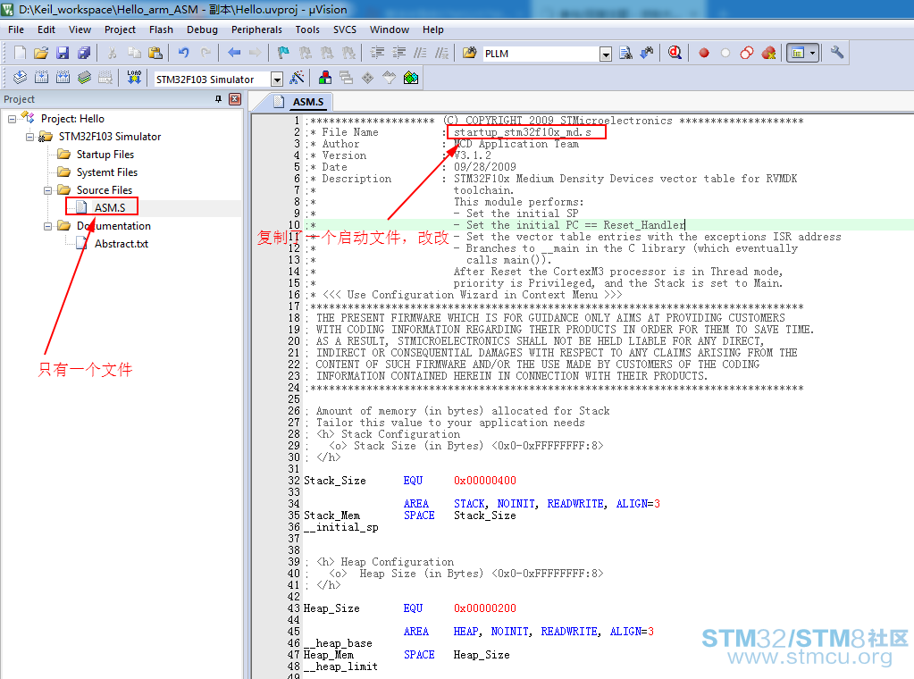Open the Help menu
Screen dimensions: 914x679
pos(432,29)
